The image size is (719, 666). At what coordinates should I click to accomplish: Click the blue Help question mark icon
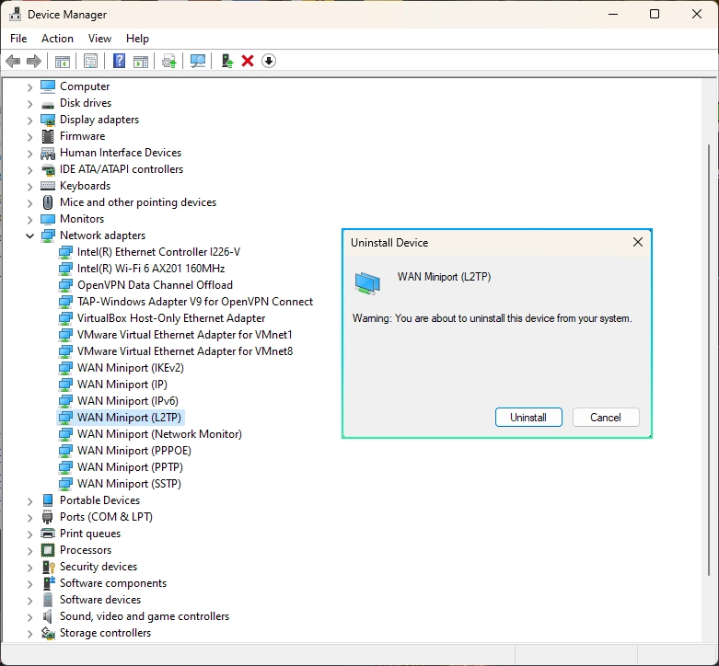(x=120, y=61)
